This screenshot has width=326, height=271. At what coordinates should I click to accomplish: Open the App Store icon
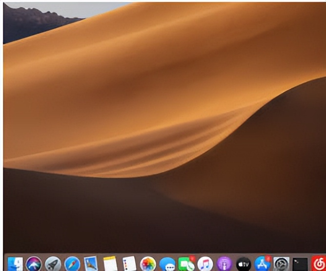click(263, 264)
